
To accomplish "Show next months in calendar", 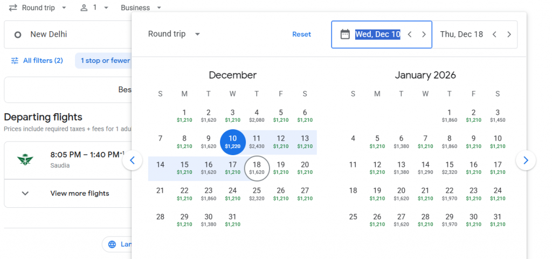I will (x=526, y=160).
